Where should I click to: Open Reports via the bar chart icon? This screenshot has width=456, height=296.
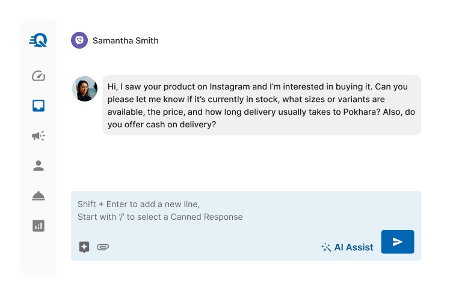[39, 226]
